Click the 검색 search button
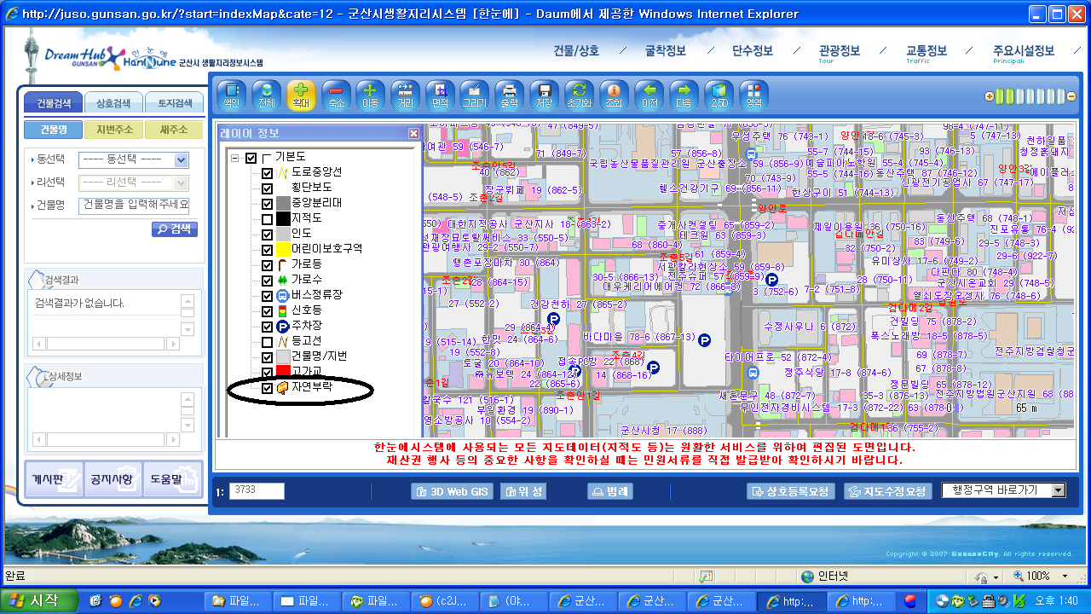Screen dimensions: 1091x614 pos(175,229)
